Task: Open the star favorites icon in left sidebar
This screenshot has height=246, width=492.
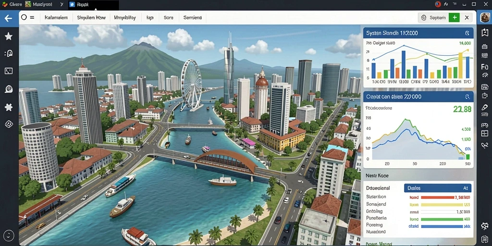Action: (x=9, y=36)
